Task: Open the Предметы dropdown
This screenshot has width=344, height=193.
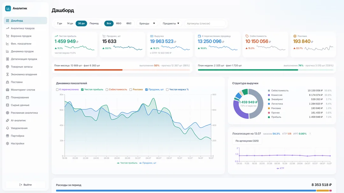Action: 171,23
